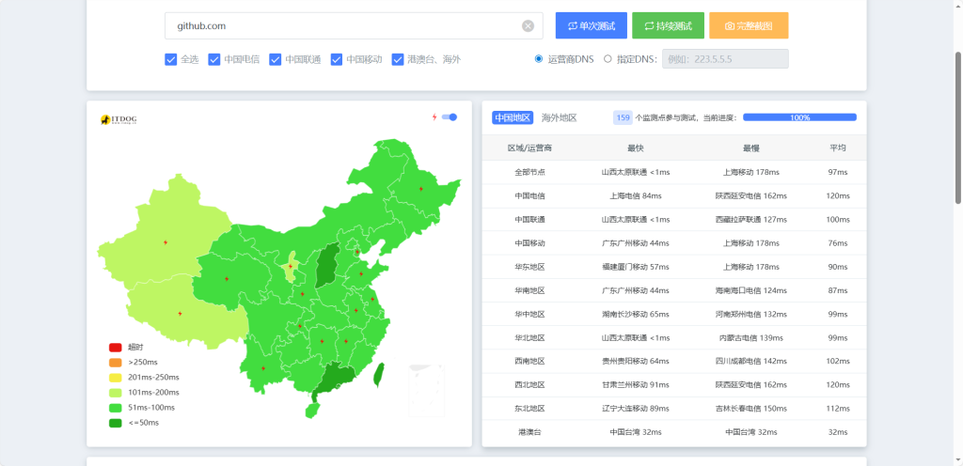Click the 最慢 column header
Image resolution: width=963 pixels, height=466 pixels.
pyautogui.click(x=751, y=148)
